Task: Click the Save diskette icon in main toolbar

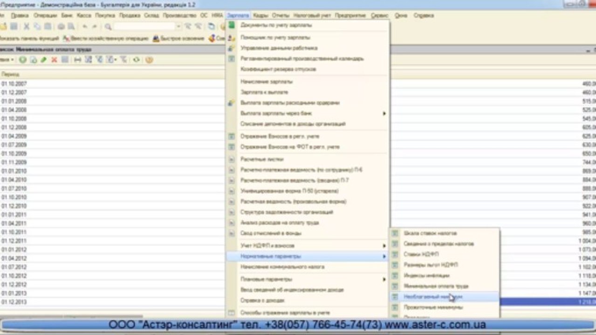Action: pyautogui.click(x=14, y=27)
